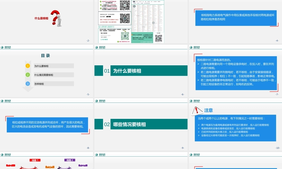Select the purple 线路 2 color label
282x169 pixels.
70,160
